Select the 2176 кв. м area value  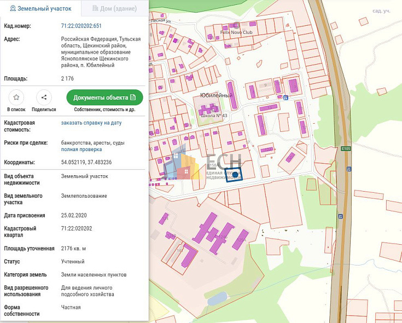[73, 249]
